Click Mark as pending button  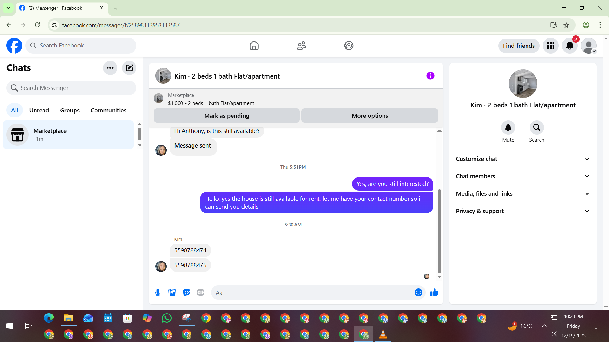[x=226, y=116]
